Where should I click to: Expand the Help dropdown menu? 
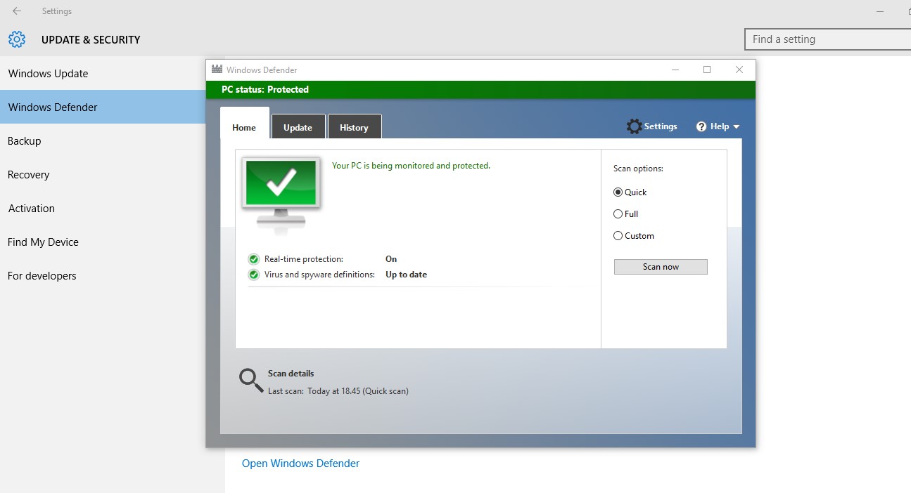[x=735, y=126]
